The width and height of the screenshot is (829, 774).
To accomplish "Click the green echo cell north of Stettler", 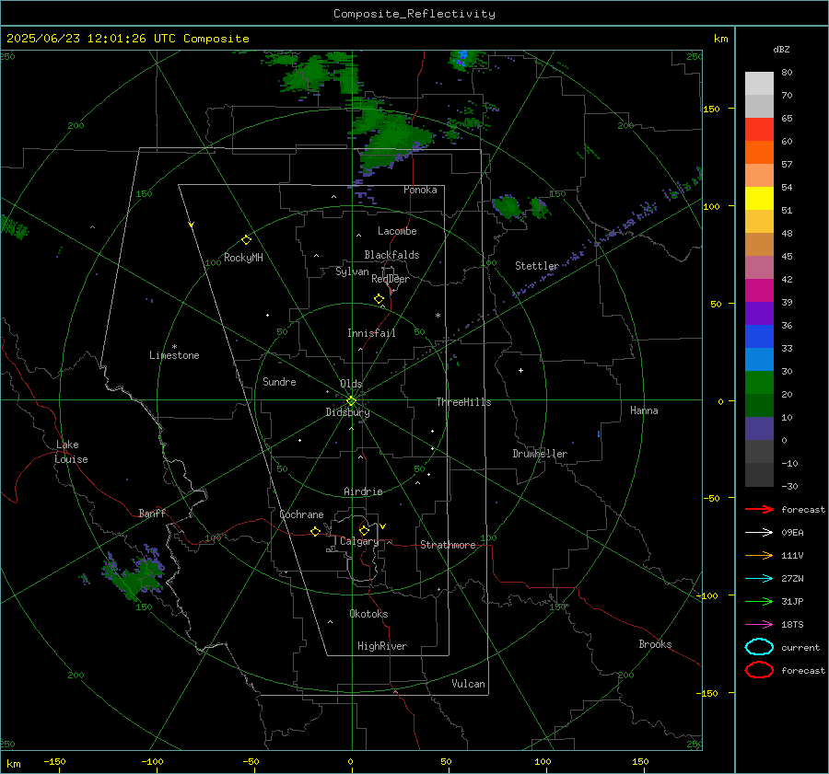I will coord(508,206).
